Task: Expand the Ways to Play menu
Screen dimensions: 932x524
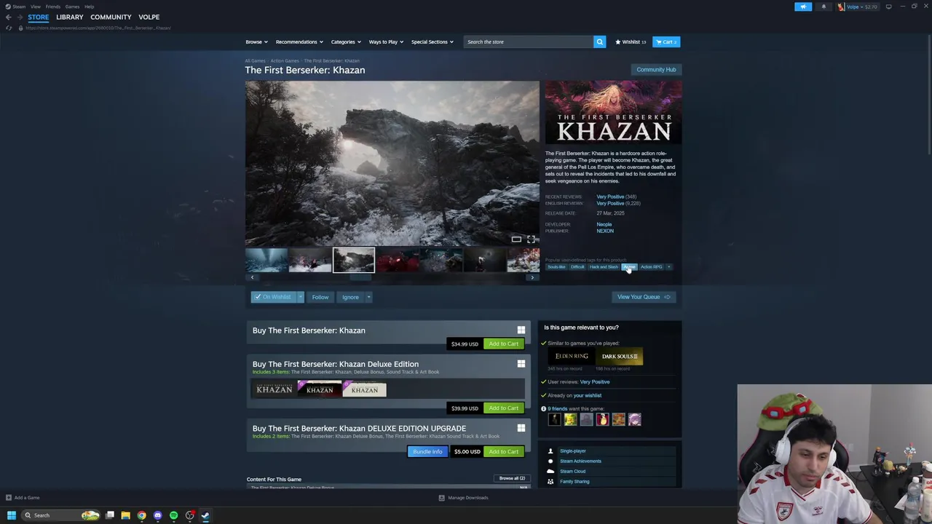Action: click(x=386, y=41)
